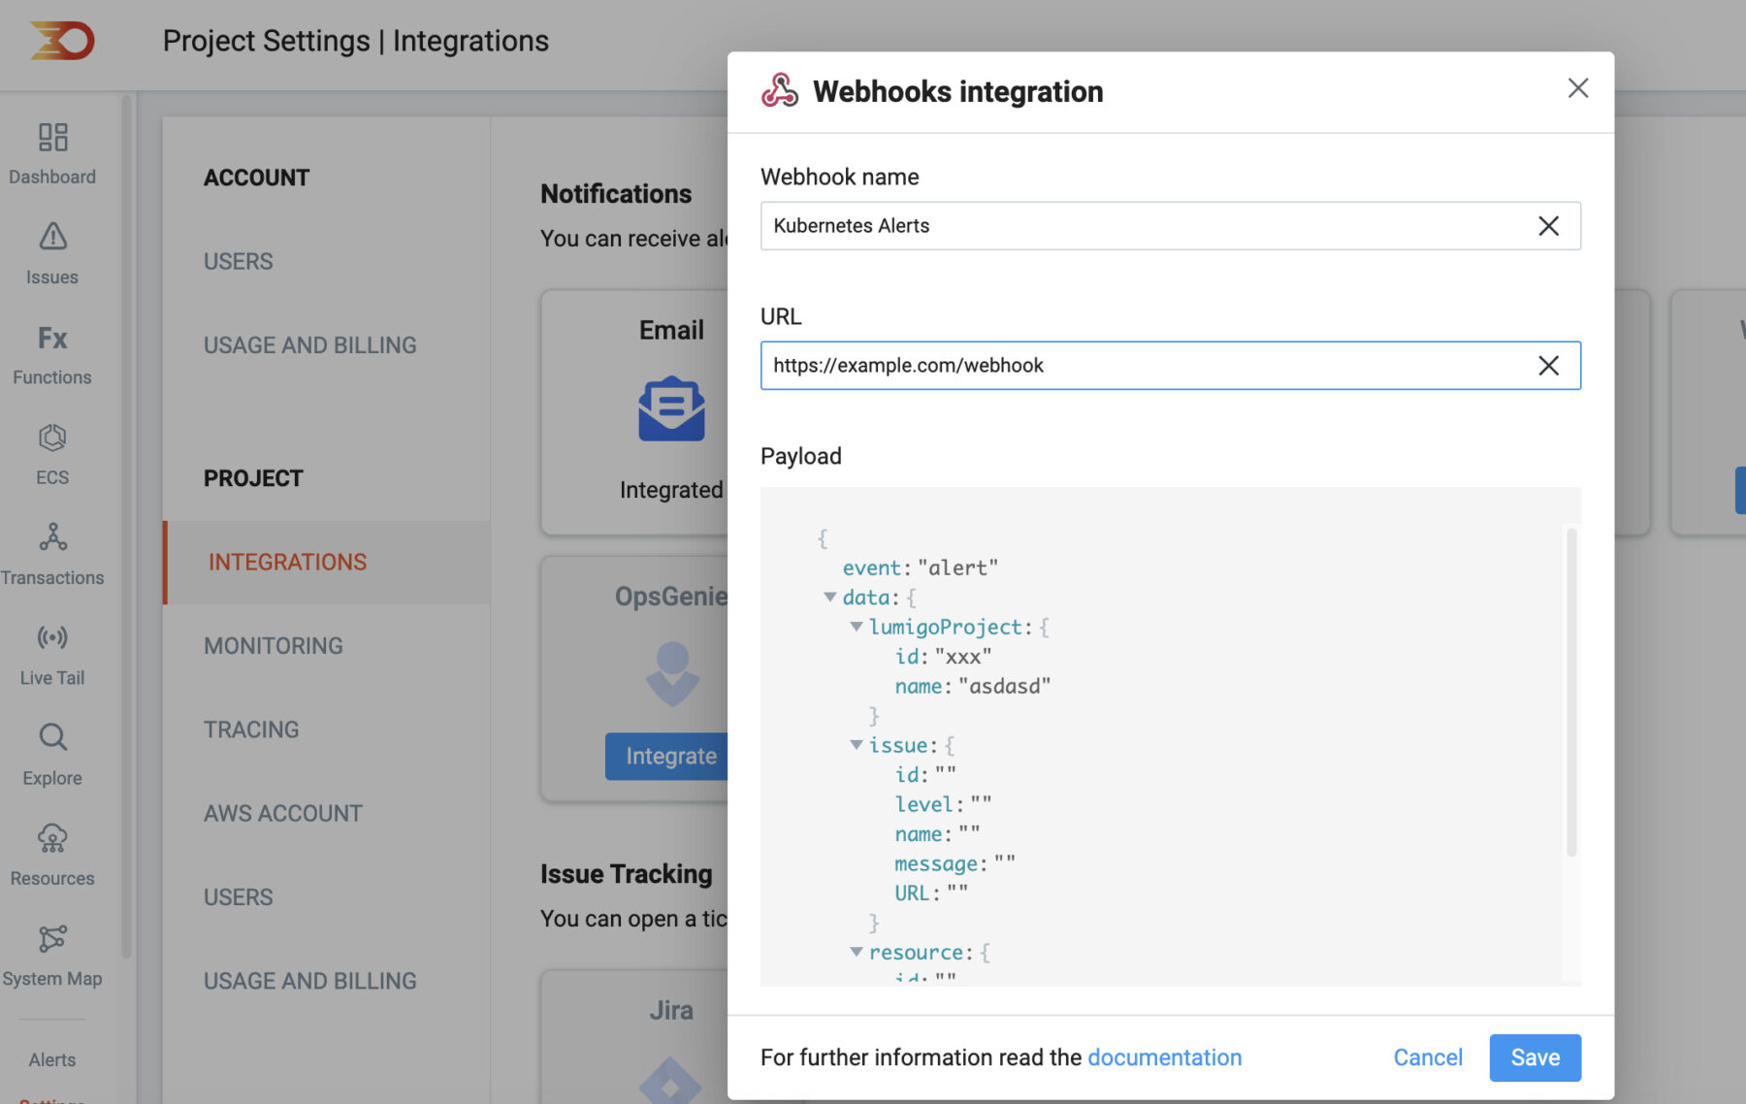Open Project USAGE AND BILLING

click(x=310, y=981)
